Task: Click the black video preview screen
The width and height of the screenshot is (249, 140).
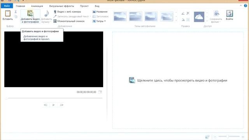Action: click(54, 59)
